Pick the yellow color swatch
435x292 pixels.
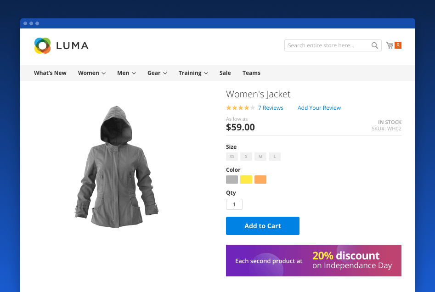246,180
